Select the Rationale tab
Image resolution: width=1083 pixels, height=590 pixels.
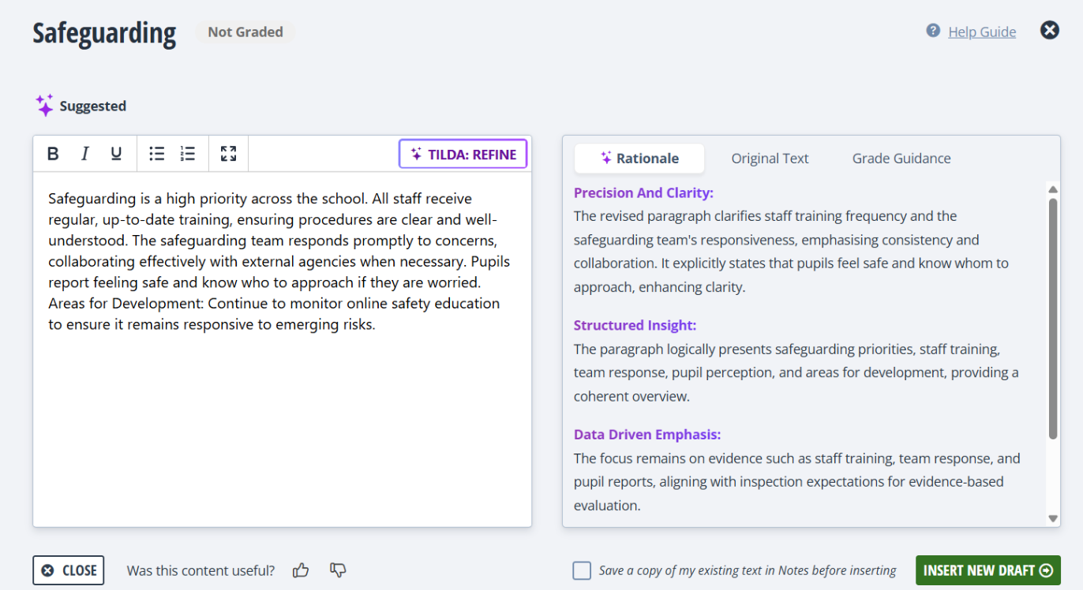639,159
